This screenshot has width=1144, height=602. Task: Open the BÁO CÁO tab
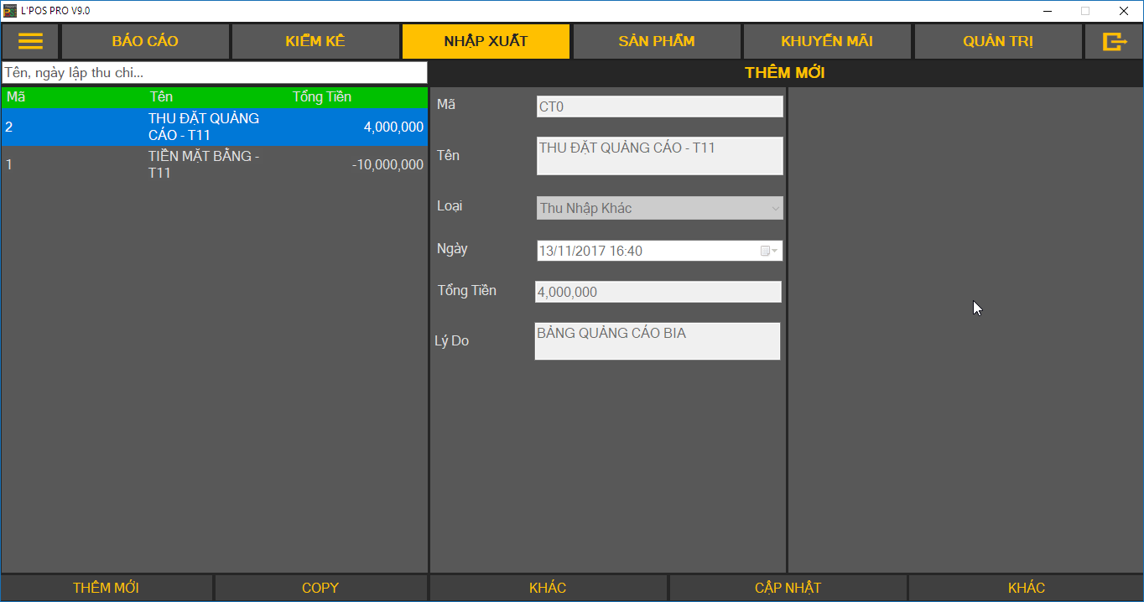coord(145,41)
